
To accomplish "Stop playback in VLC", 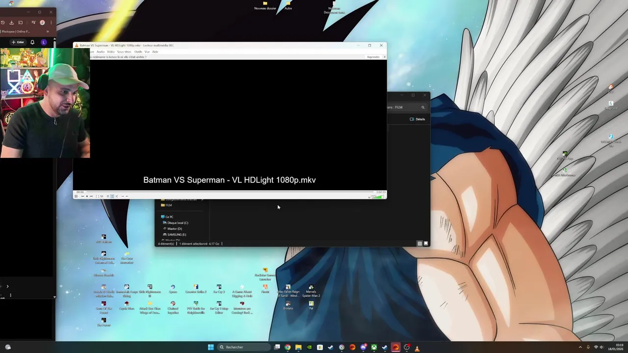I will click(87, 196).
